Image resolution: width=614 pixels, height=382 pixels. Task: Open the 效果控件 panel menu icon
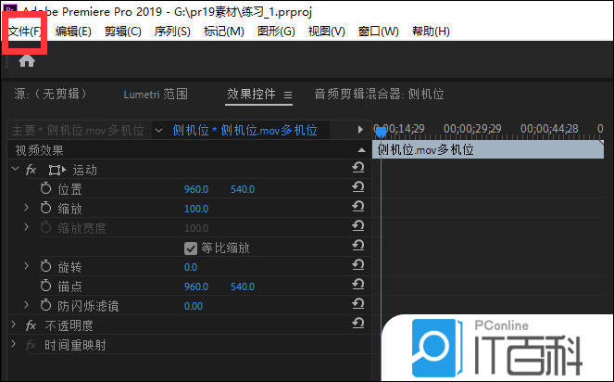(288, 95)
